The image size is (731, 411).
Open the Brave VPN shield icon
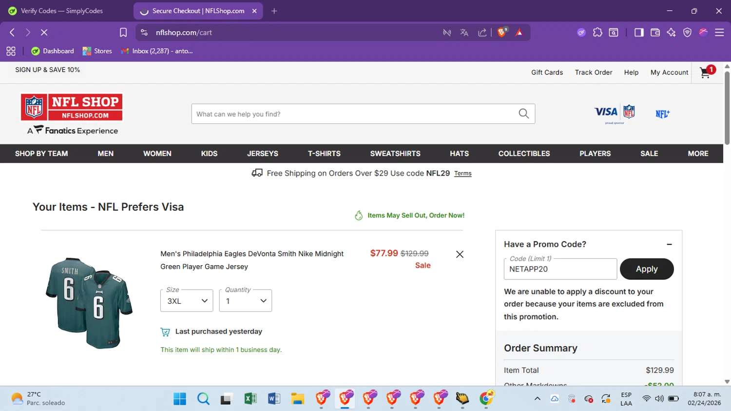[687, 32]
